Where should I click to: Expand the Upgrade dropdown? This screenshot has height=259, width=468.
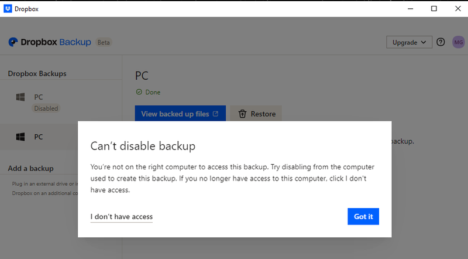[409, 42]
